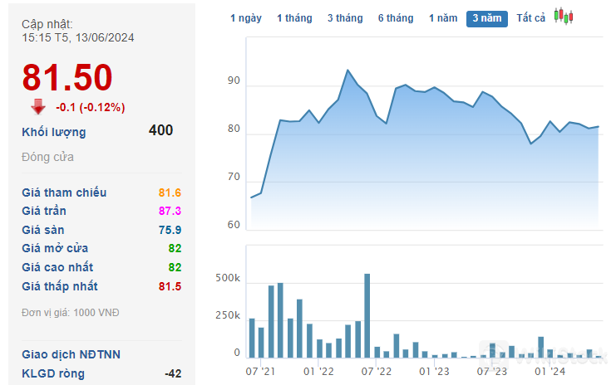This screenshot has height=385, width=616.
Task: Select the 1 tháng time range tab
Action: 294,18
